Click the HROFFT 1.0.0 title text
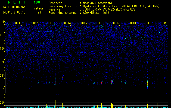171x108 pixels. click(x=21, y=2)
